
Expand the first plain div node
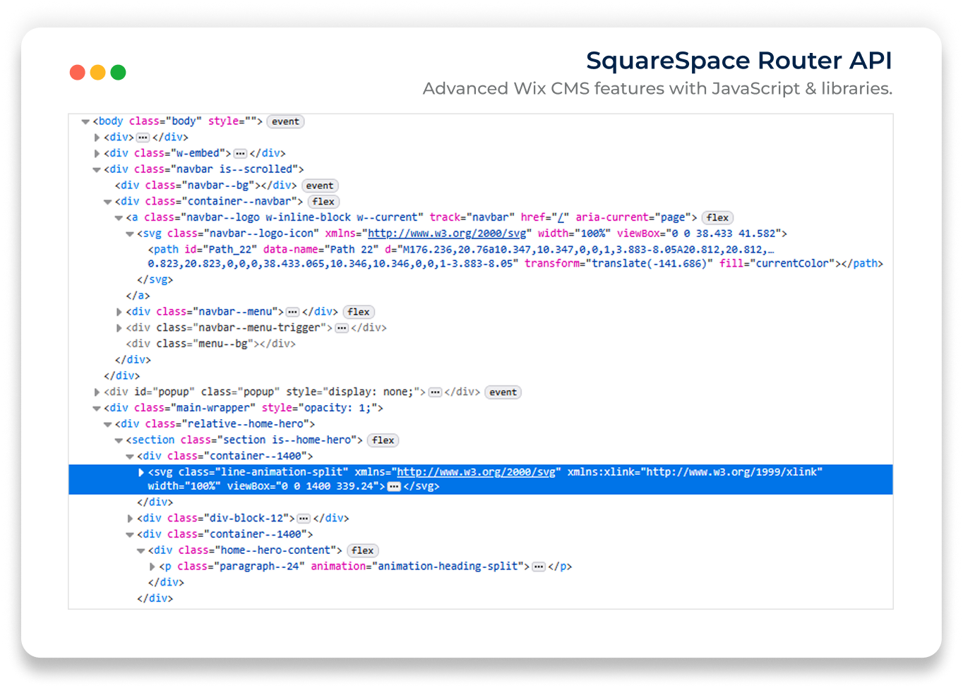[97, 138]
